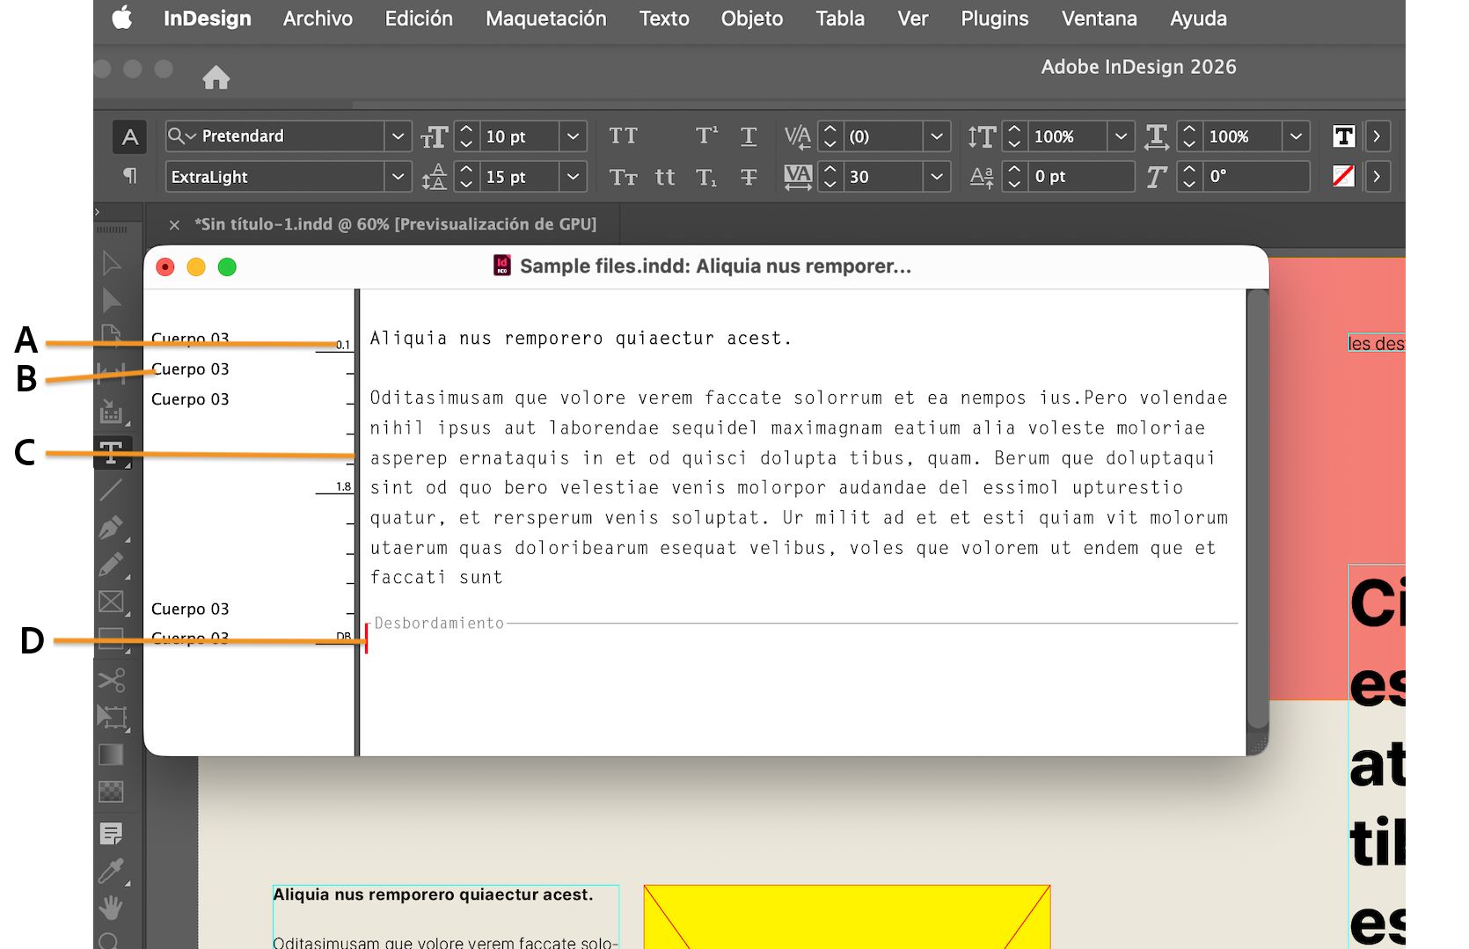This screenshot has height=949, width=1469.
Task: Select the Direct Selection tool
Action: click(112, 300)
